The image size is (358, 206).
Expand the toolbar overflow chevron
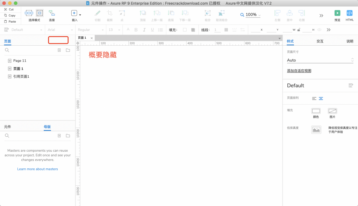click(321, 15)
